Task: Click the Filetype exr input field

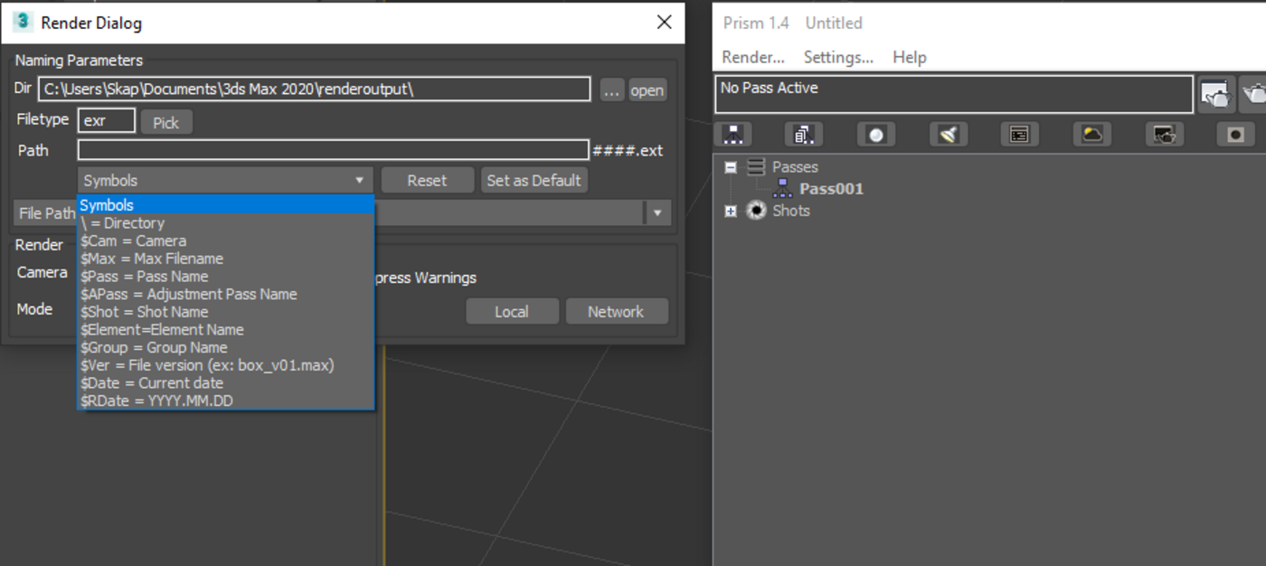Action: [107, 120]
